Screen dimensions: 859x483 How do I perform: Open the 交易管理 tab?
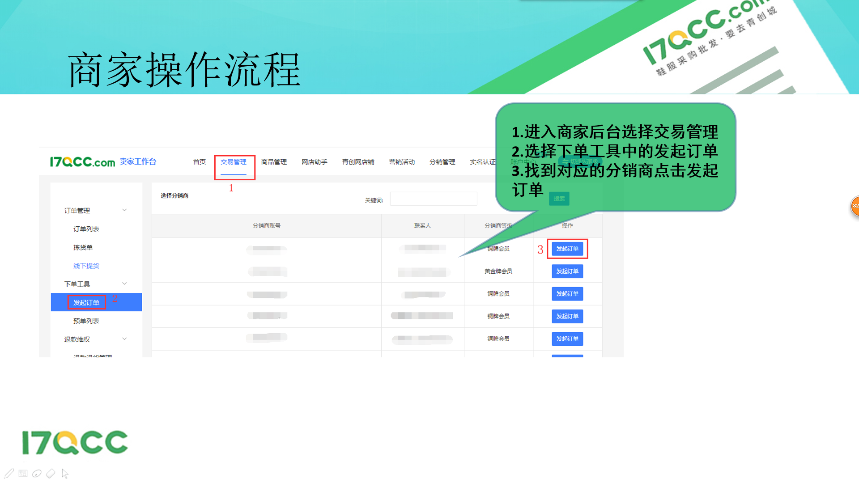(234, 162)
